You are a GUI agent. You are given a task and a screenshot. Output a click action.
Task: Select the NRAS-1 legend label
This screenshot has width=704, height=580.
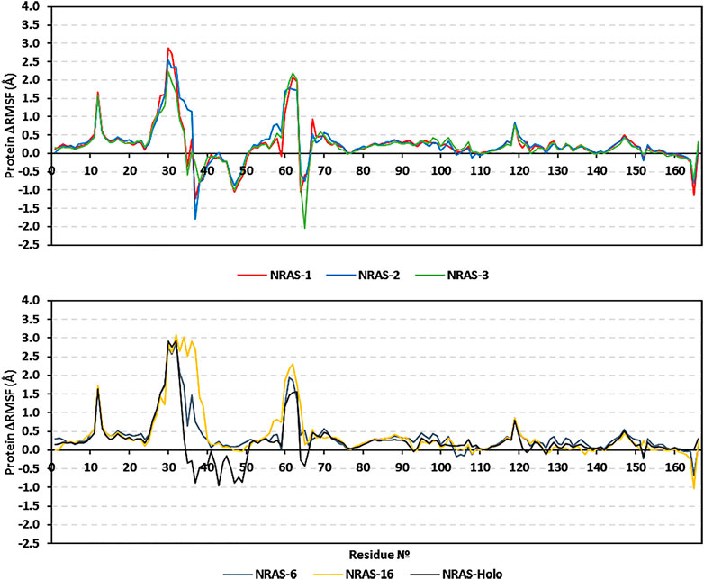[x=291, y=276]
